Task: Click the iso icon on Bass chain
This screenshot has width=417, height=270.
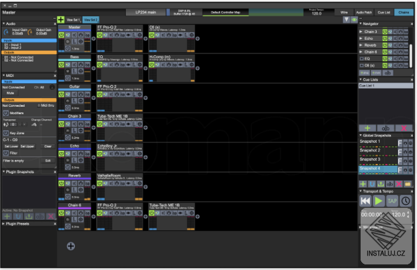Action: click(x=87, y=65)
